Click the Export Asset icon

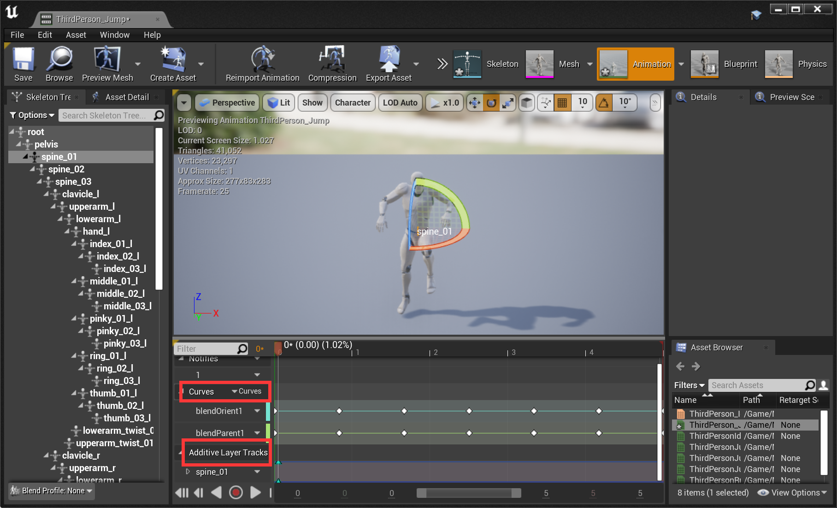coord(389,64)
